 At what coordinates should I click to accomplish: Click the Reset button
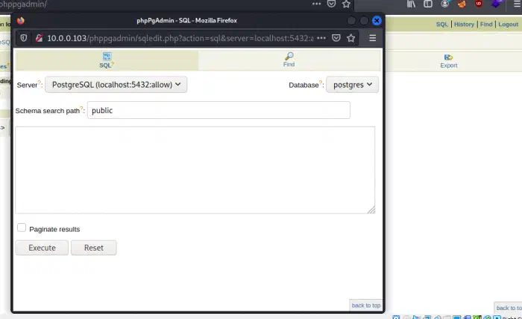pos(94,248)
